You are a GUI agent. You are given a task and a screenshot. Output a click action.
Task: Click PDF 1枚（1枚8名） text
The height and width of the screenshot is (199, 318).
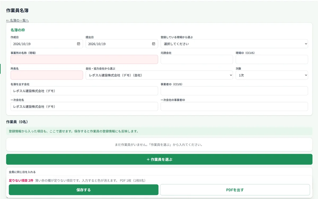132,180
